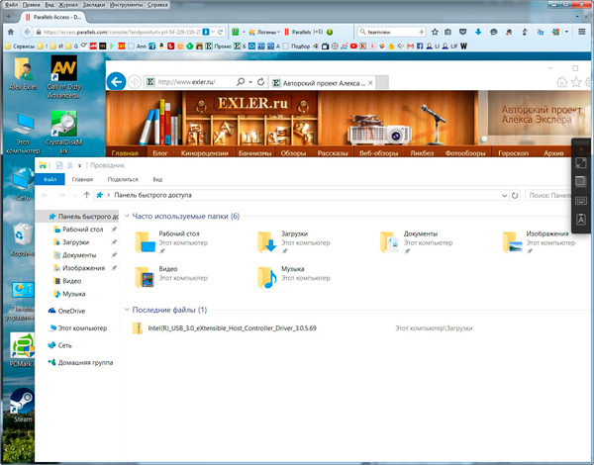594x465 pixels.
Task: Click the Explorer up-arrow navigation button
Action: click(x=87, y=196)
